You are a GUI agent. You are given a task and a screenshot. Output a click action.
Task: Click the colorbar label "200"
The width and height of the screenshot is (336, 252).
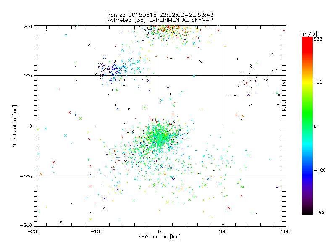coord(318,39)
